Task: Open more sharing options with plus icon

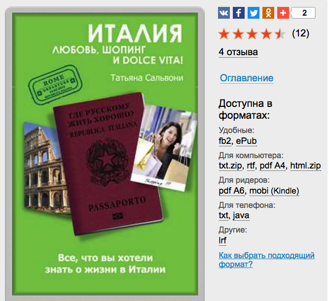Action: pos(283,13)
